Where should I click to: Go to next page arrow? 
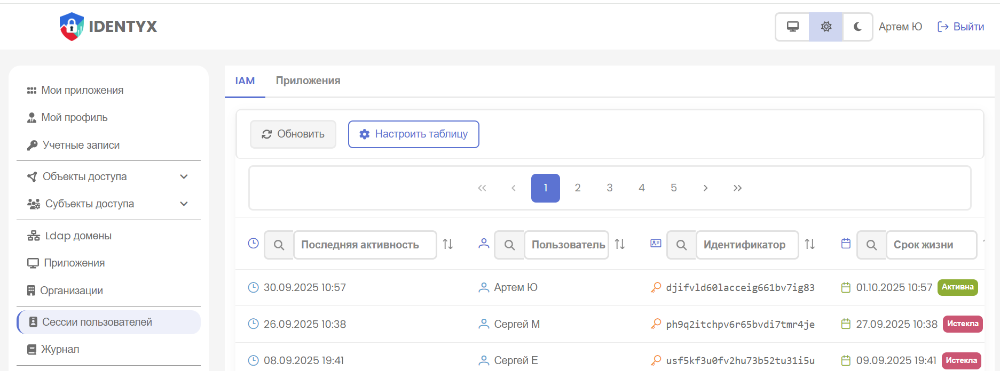(x=705, y=188)
